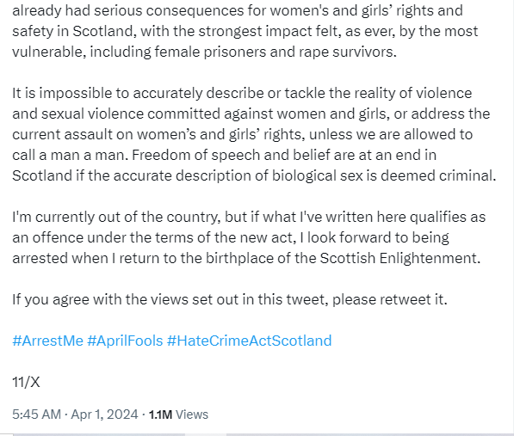This screenshot has height=436, width=514.
Task: View the 1.1M Views count
Action: click(178, 415)
